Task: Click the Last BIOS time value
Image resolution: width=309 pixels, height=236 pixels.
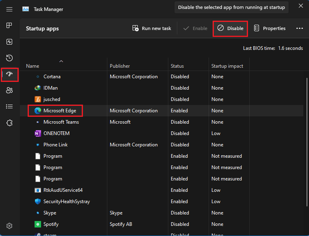Action: tap(290, 48)
